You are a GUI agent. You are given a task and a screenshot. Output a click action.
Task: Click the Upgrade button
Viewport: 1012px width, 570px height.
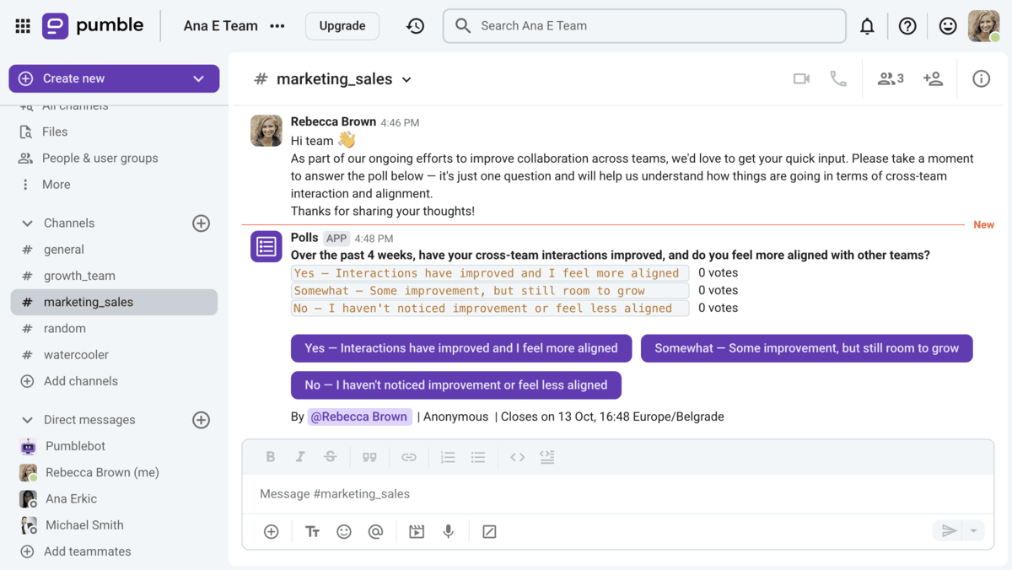pyautogui.click(x=342, y=26)
